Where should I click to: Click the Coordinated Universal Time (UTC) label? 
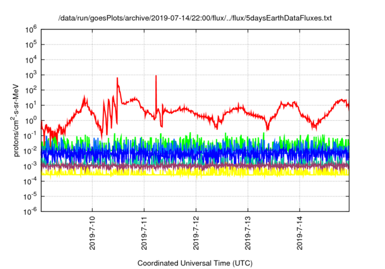click(x=195, y=263)
